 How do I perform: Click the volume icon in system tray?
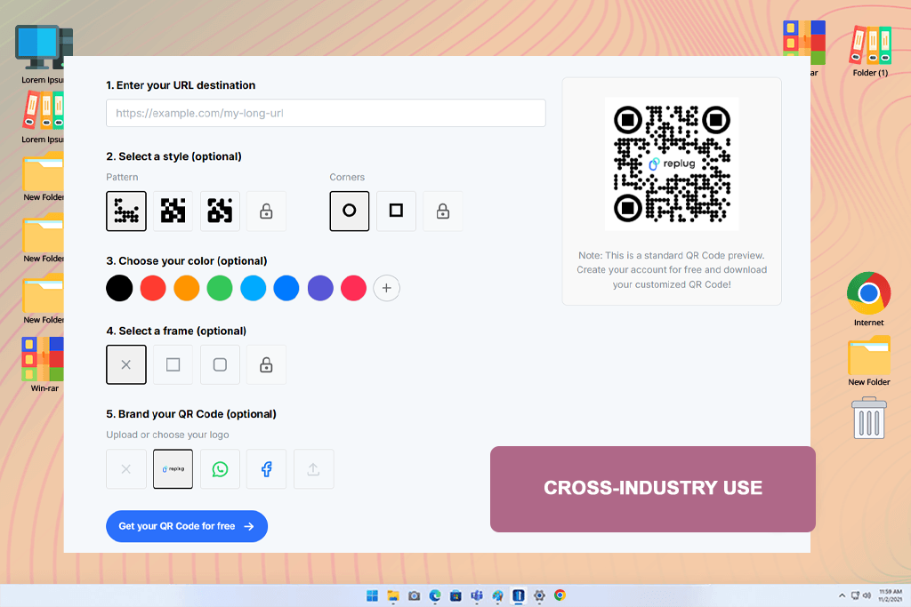pos(867,595)
